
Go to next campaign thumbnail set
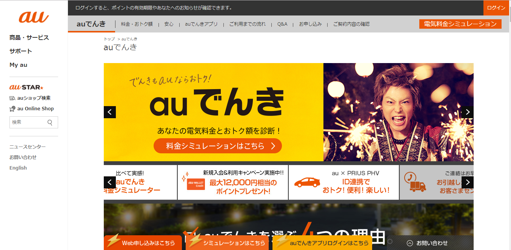pyautogui.click(x=468, y=182)
